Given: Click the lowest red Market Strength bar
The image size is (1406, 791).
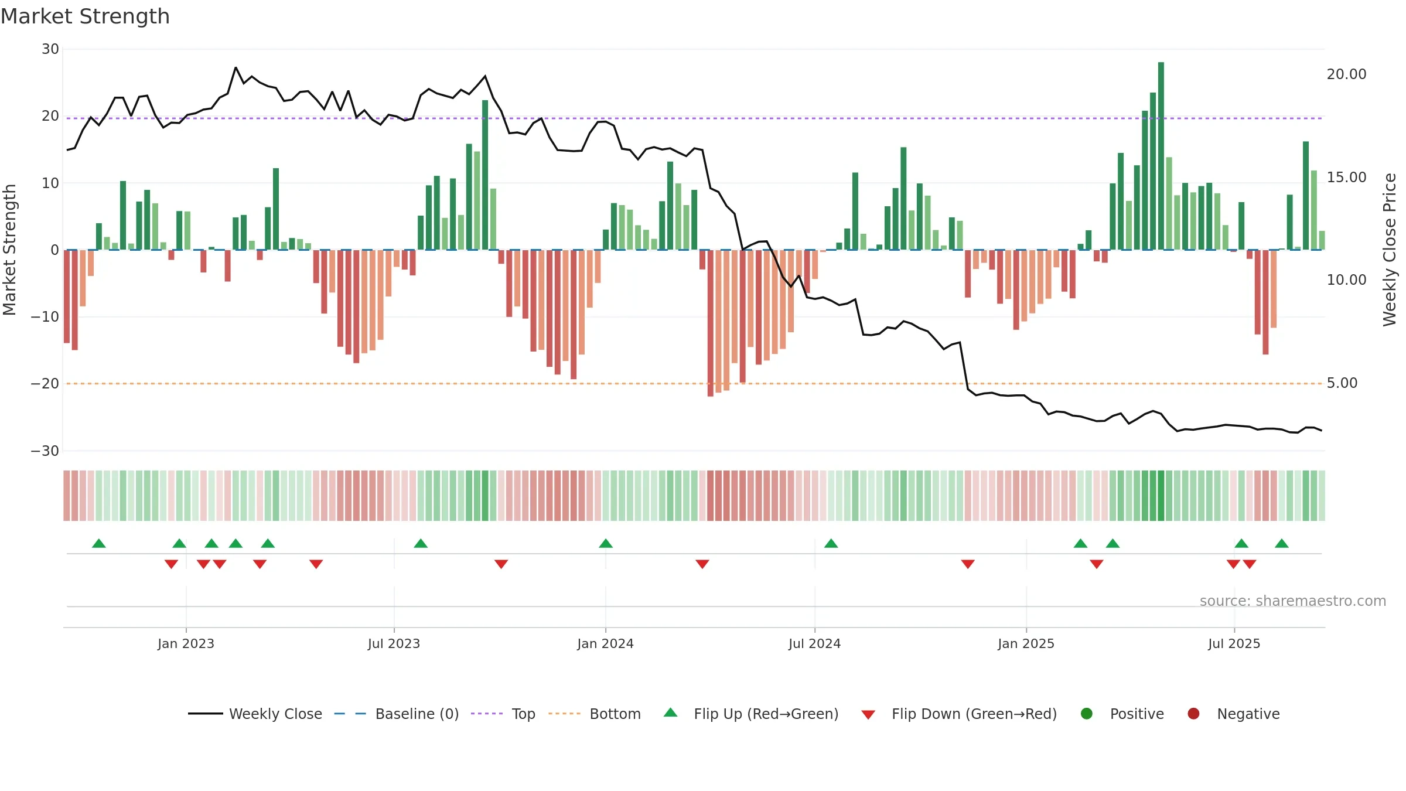Looking at the screenshot, I should coord(711,323).
